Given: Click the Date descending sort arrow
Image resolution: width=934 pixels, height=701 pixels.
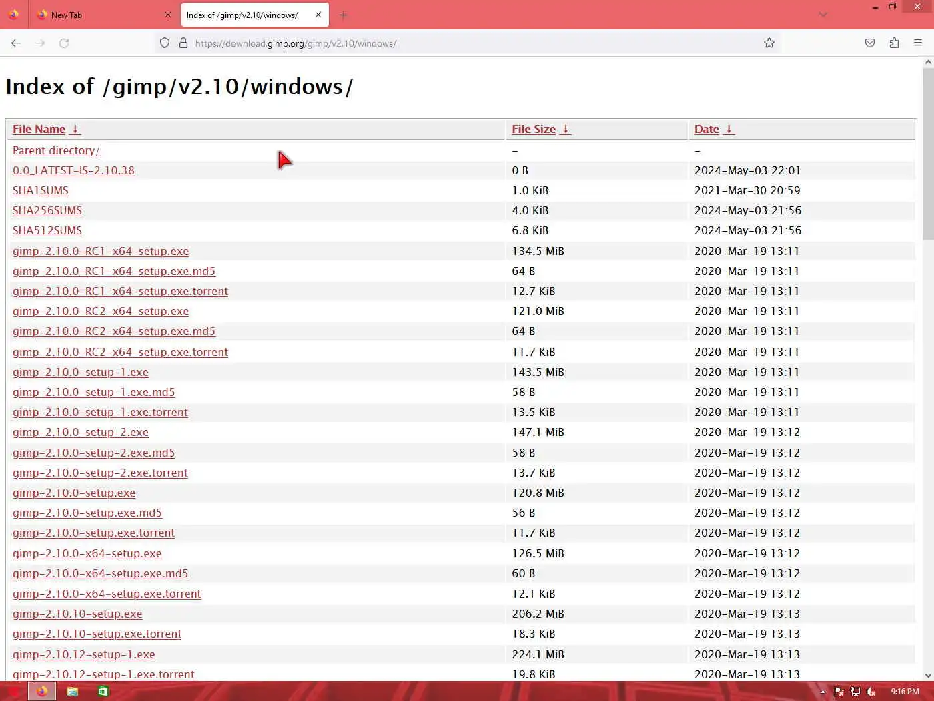Looking at the screenshot, I should click(729, 129).
